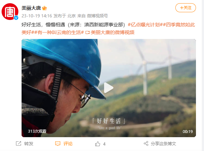Click the post timestamp 23-10-19 14:16
The height and width of the screenshot is (151, 204).
(x=37, y=16)
